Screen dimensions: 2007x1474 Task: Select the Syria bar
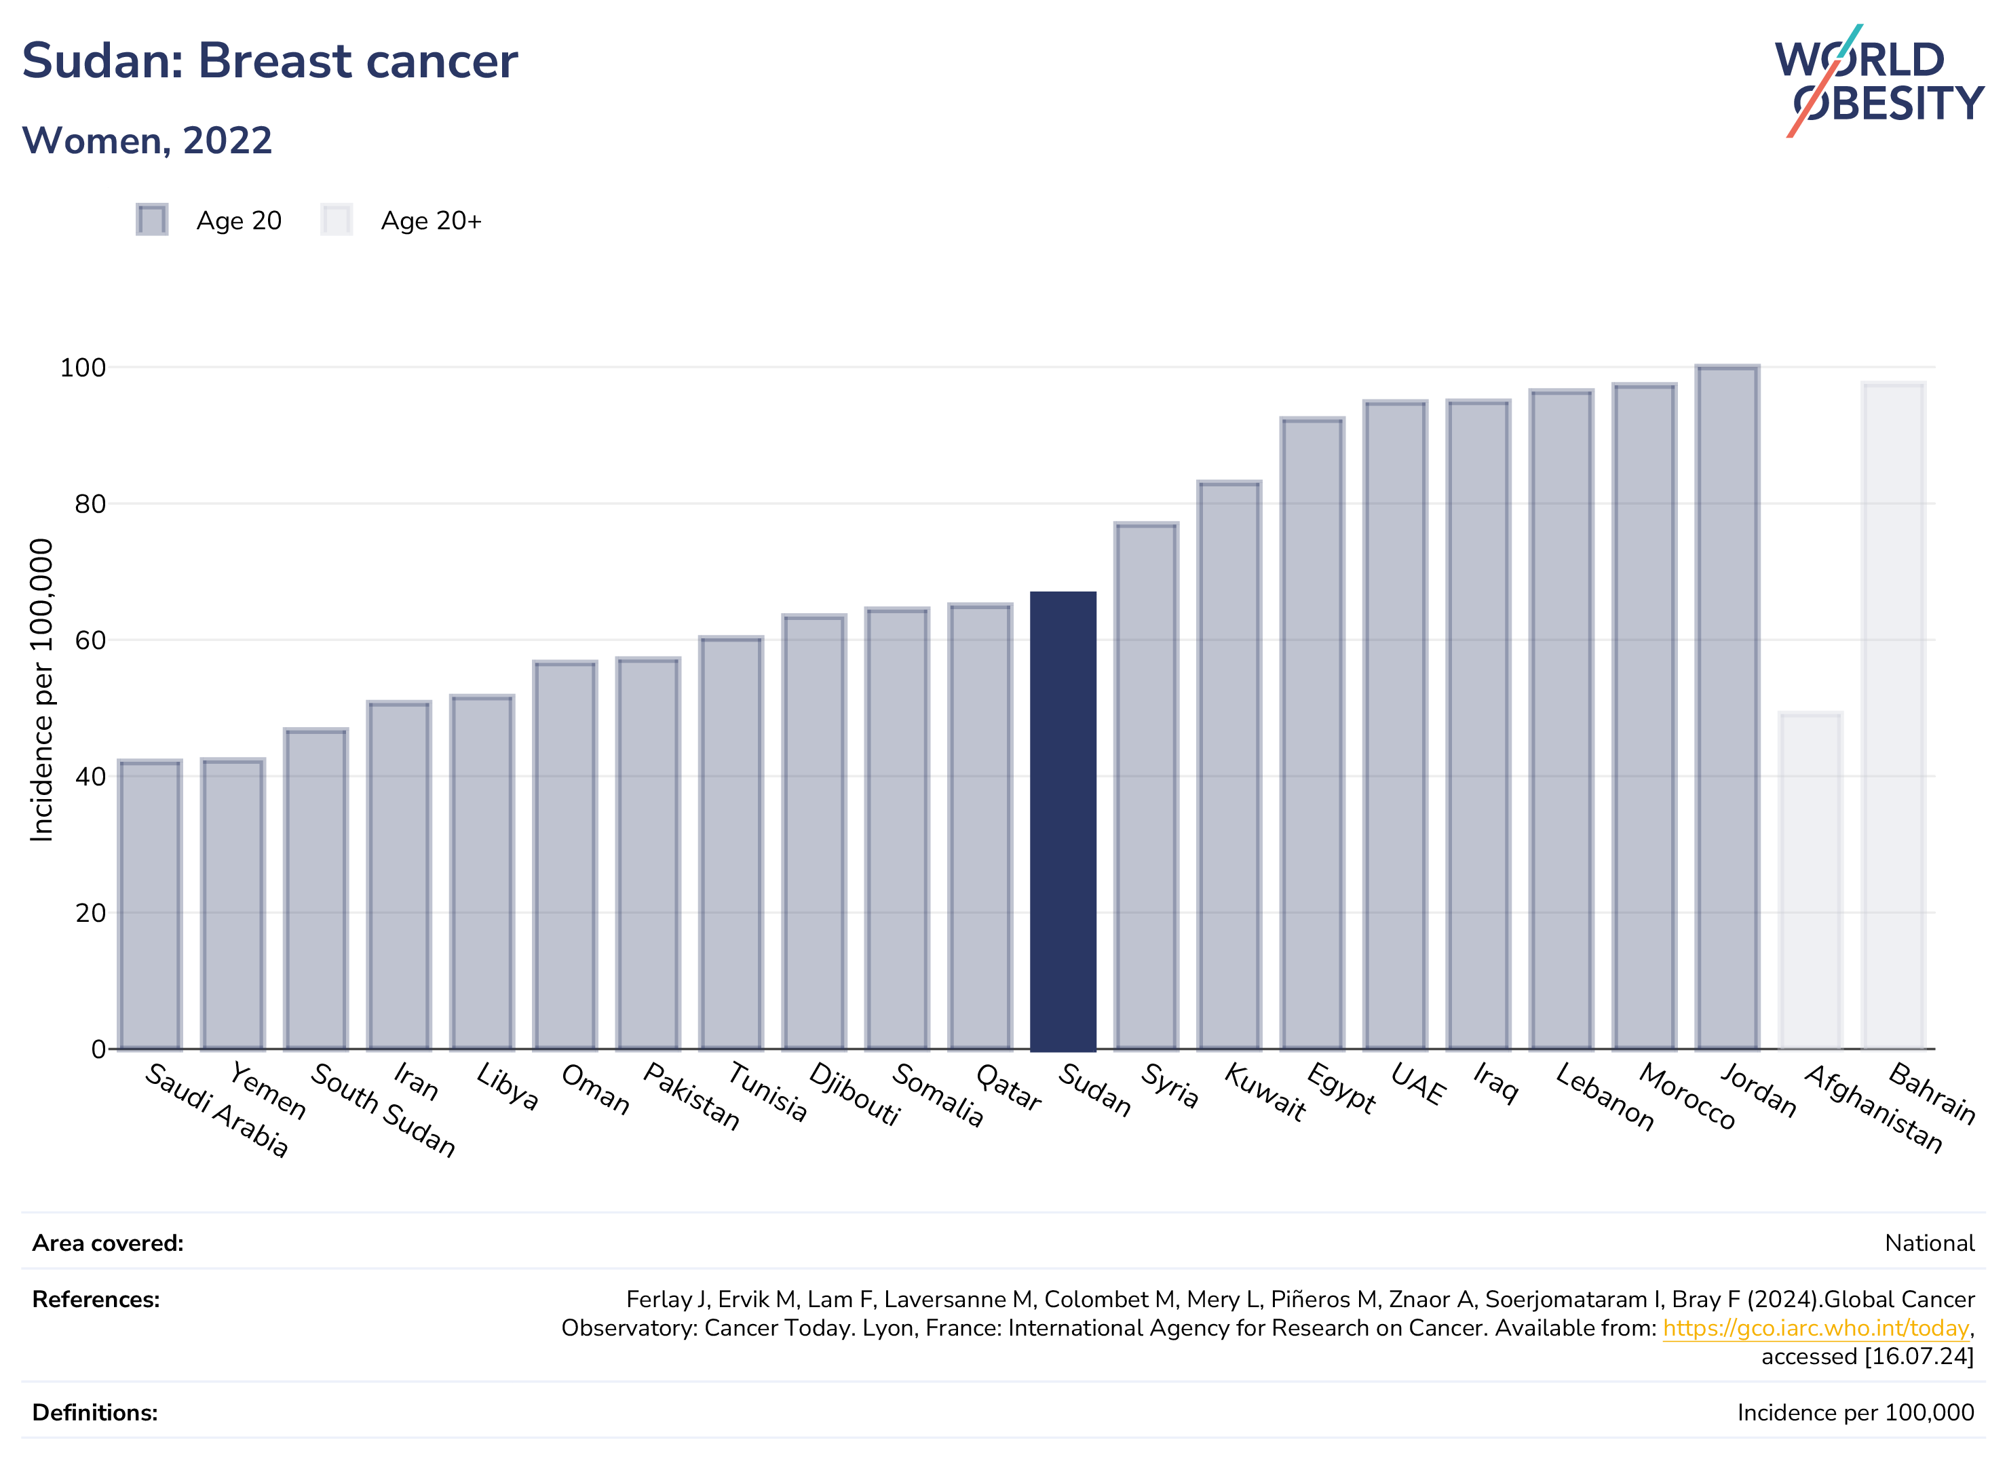(x=1147, y=786)
